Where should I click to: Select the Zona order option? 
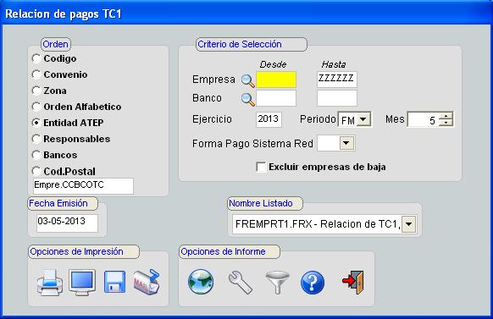pyautogui.click(x=36, y=91)
